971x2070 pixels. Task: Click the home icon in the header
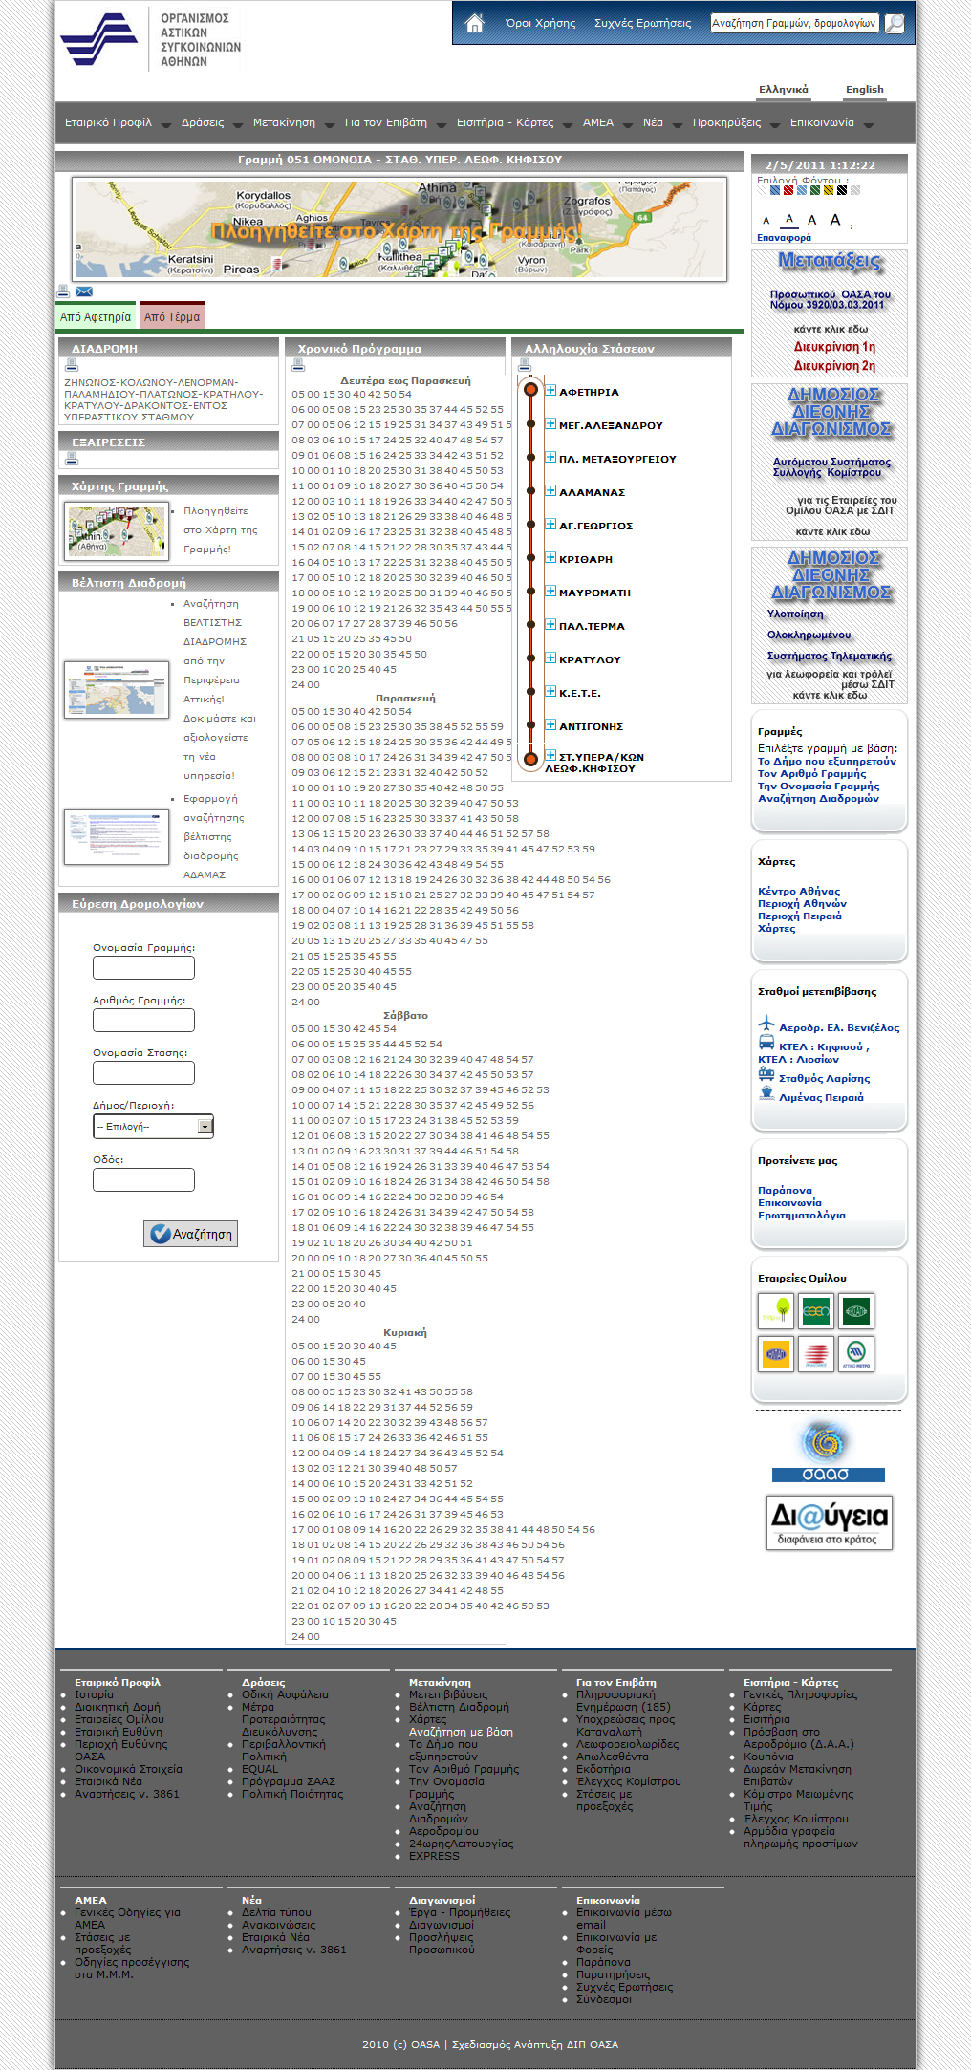point(474,23)
